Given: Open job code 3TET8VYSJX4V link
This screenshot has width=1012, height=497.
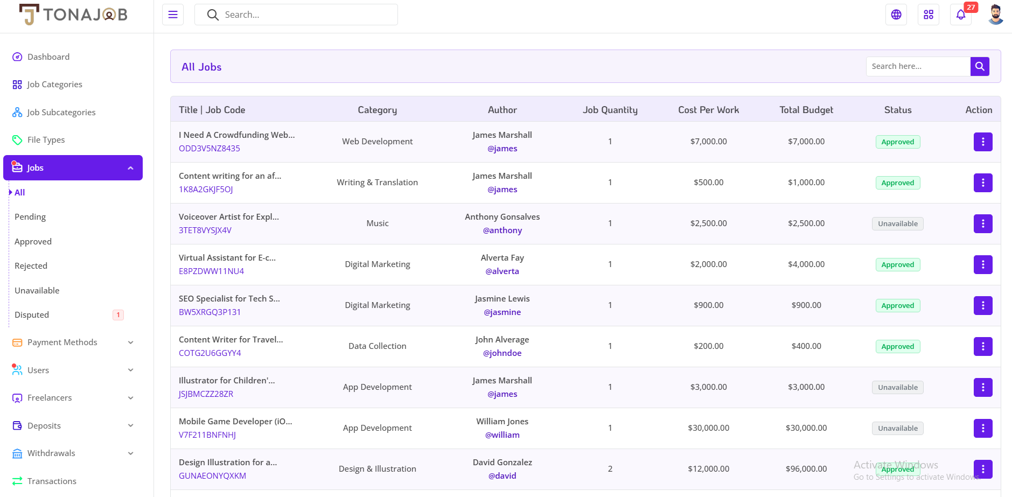Looking at the screenshot, I should (x=205, y=230).
